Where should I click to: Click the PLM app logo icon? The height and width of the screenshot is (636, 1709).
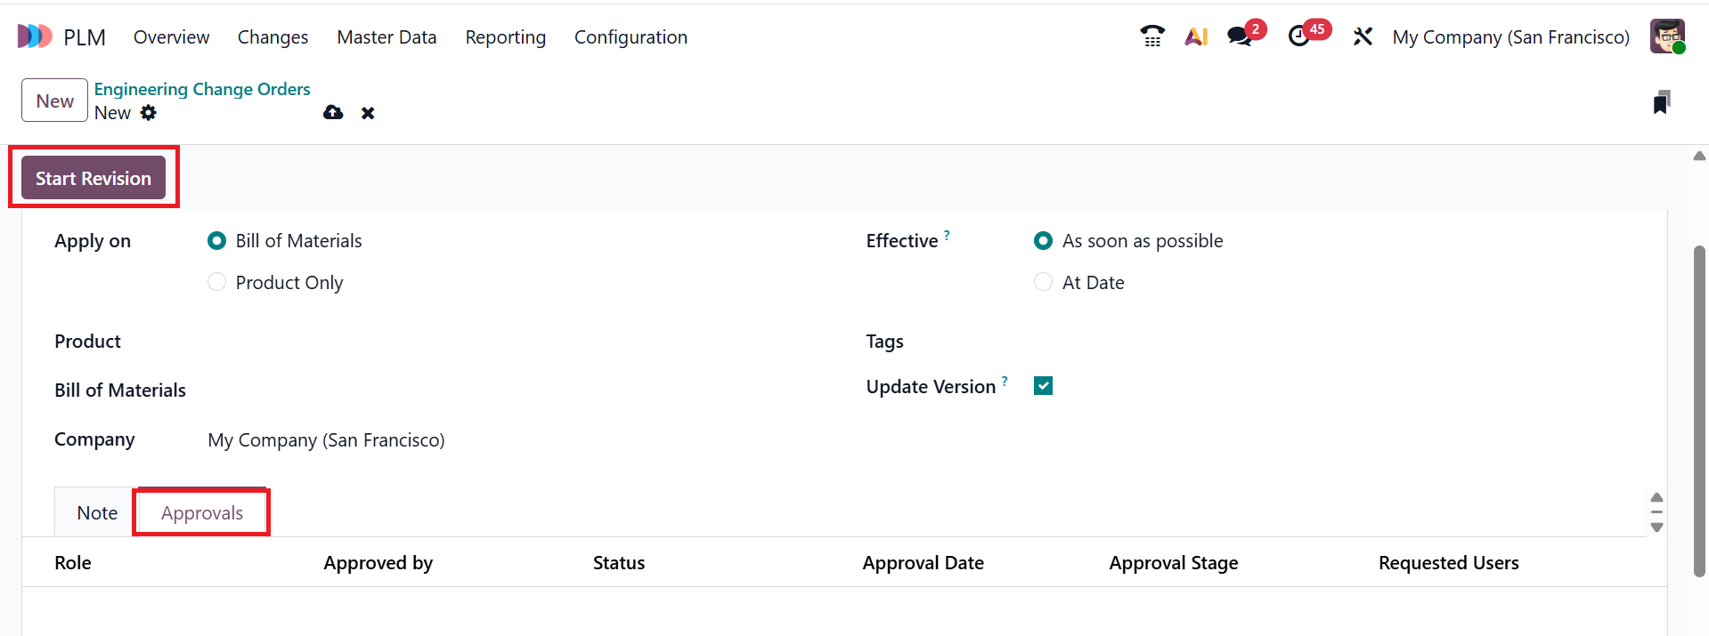click(35, 36)
